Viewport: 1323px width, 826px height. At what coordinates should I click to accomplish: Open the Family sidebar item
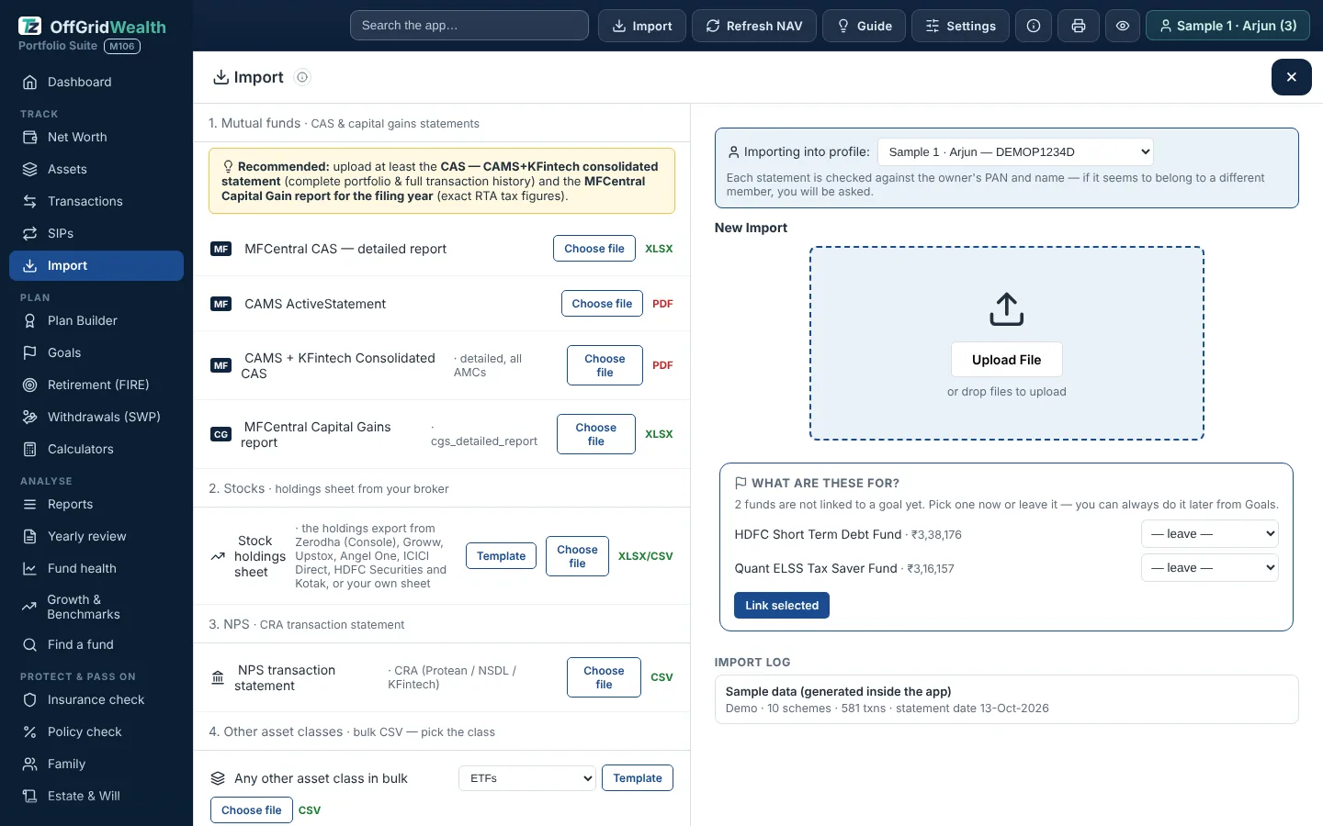click(x=96, y=764)
